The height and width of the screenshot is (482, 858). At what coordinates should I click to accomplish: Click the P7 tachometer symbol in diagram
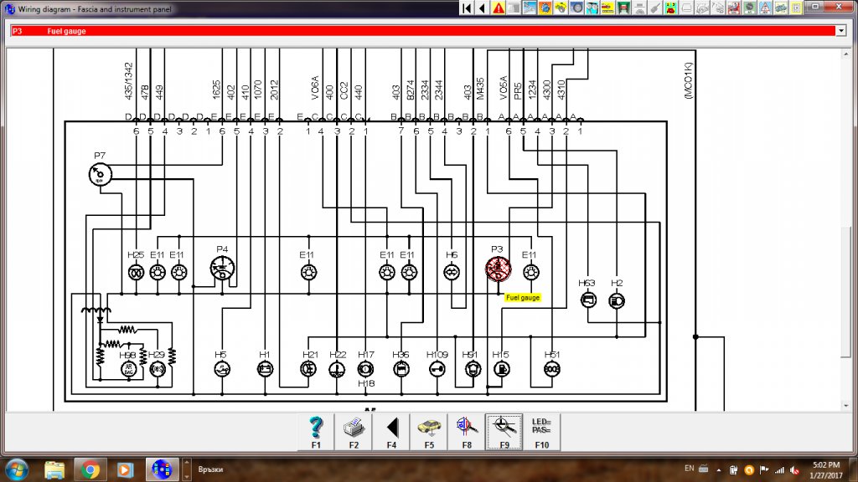(101, 175)
